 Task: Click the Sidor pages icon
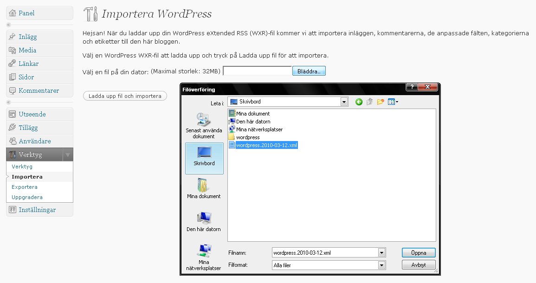pyautogui.click(x=13, y=77)
